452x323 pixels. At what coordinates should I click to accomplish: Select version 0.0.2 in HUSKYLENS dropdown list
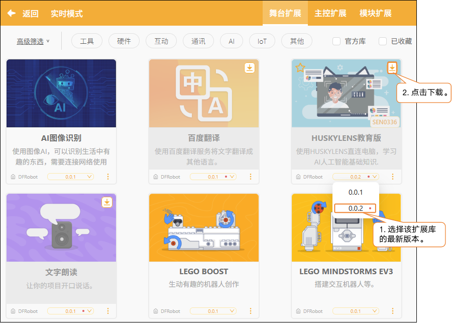pyautogui.click(x=355, y=208)
